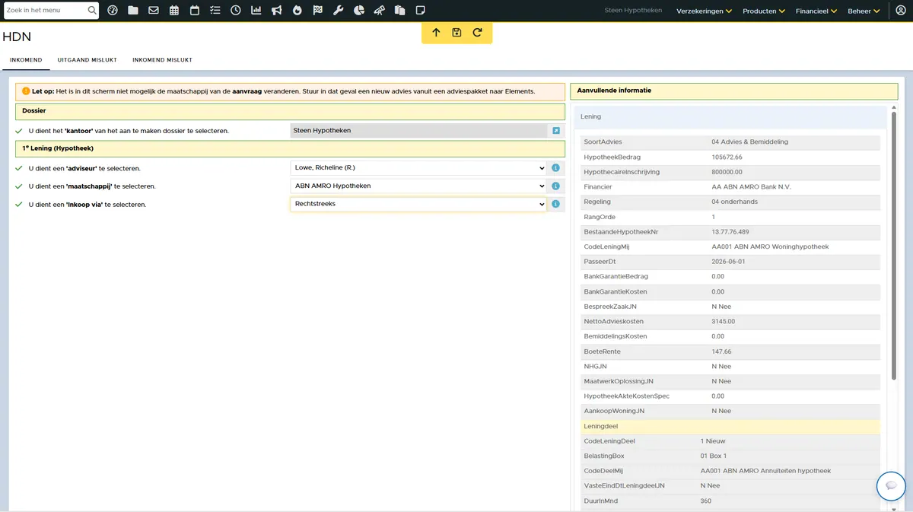
Task: Click the megaphone icon
Action: tap(277, 11)
